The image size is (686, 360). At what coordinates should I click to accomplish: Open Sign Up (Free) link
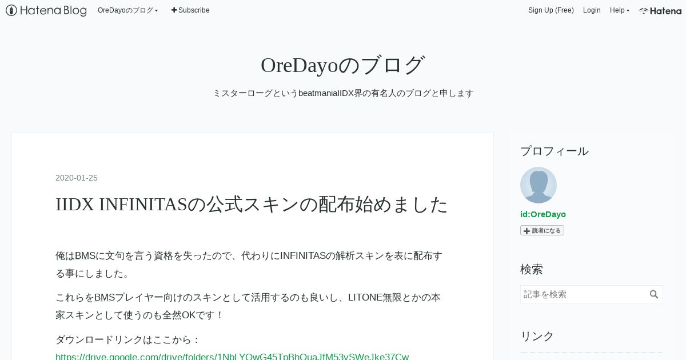coord(551,10)
